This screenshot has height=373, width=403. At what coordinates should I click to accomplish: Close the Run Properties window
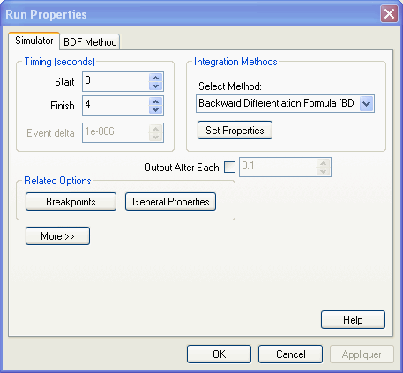[x=389, y=14]
